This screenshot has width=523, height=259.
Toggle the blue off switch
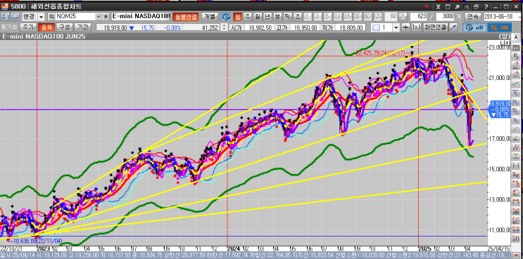tap(474, 27)
